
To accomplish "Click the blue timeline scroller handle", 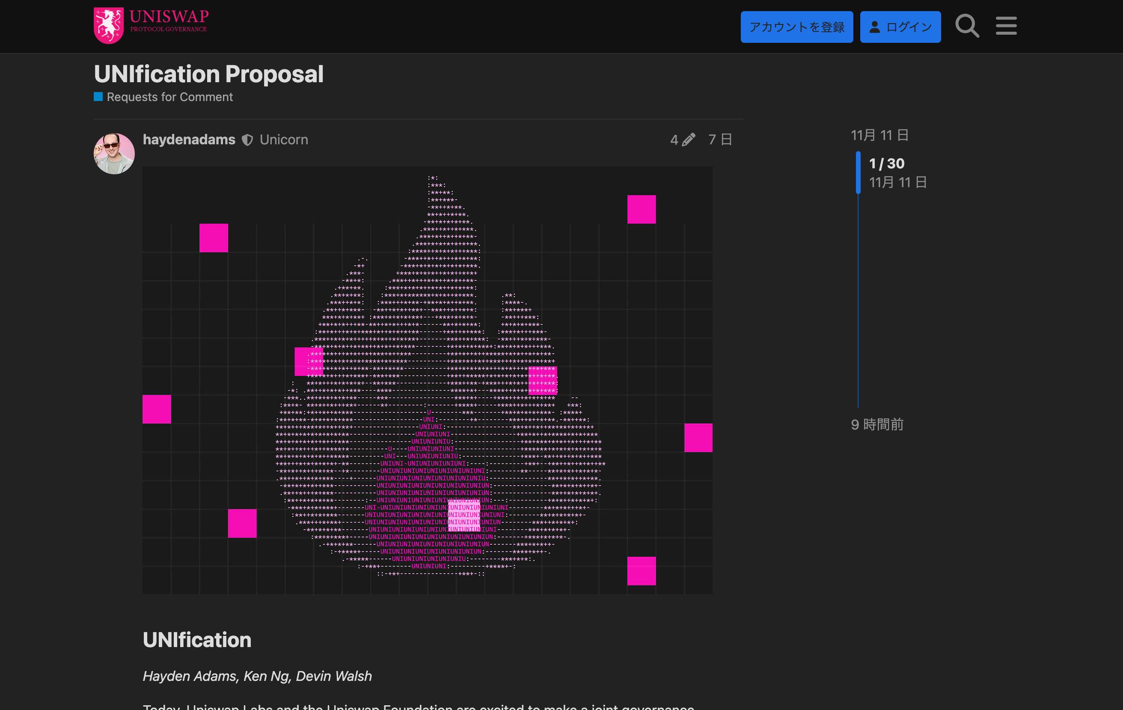I will click(858, 173).
